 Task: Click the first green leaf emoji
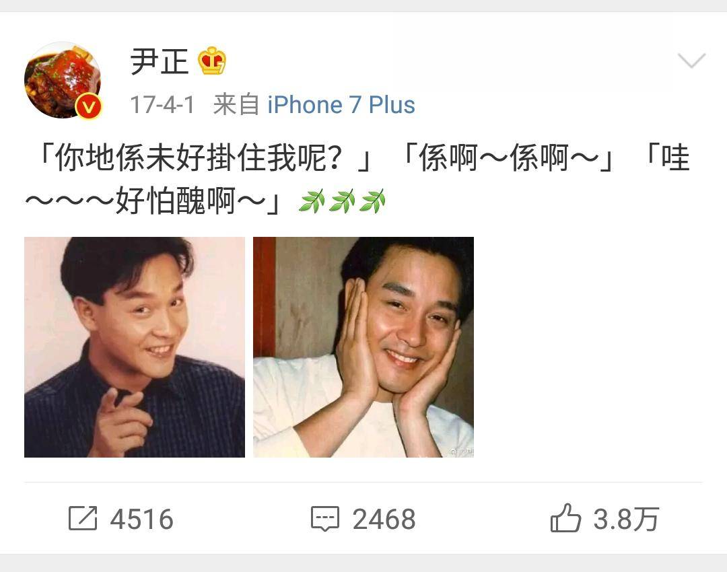[312, 201]
